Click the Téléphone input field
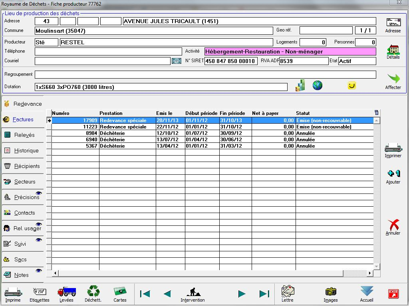 (108, 51)
